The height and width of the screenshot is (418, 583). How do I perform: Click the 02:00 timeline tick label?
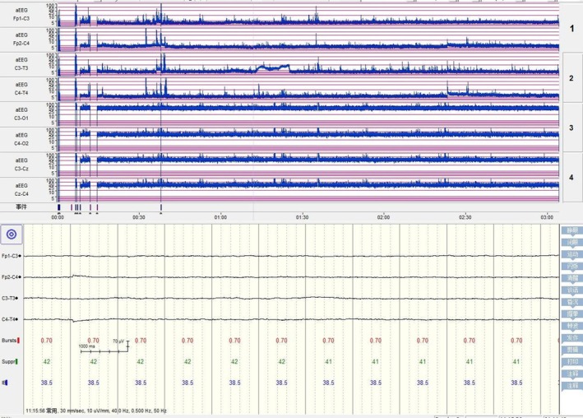pos(383,217)
